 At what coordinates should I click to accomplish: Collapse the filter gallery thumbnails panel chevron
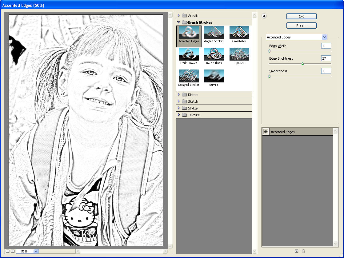pos(264,16)
